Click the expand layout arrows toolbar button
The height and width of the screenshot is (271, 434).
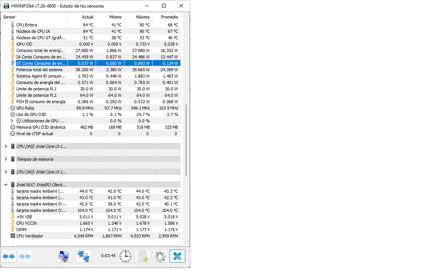(x=9, y=256)
